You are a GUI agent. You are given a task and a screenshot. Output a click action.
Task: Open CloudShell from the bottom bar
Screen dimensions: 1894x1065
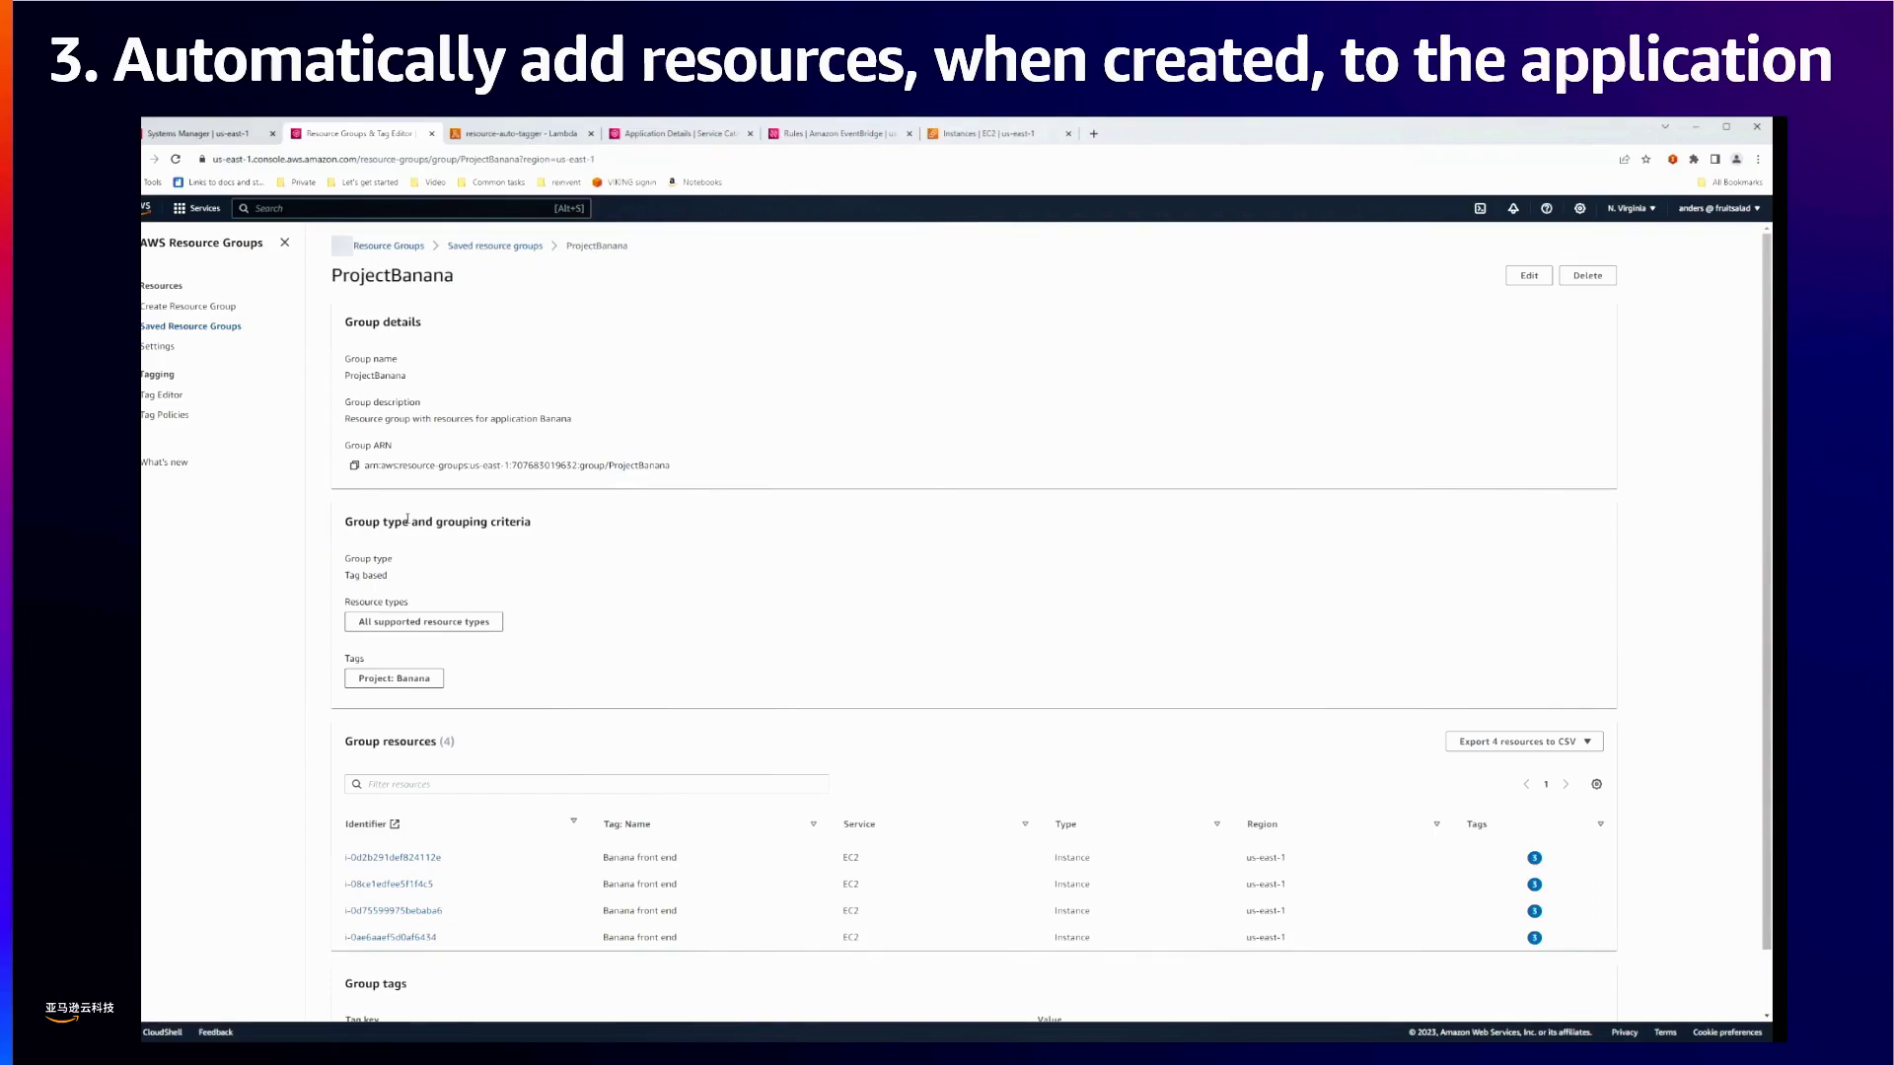coord(163,1032)
